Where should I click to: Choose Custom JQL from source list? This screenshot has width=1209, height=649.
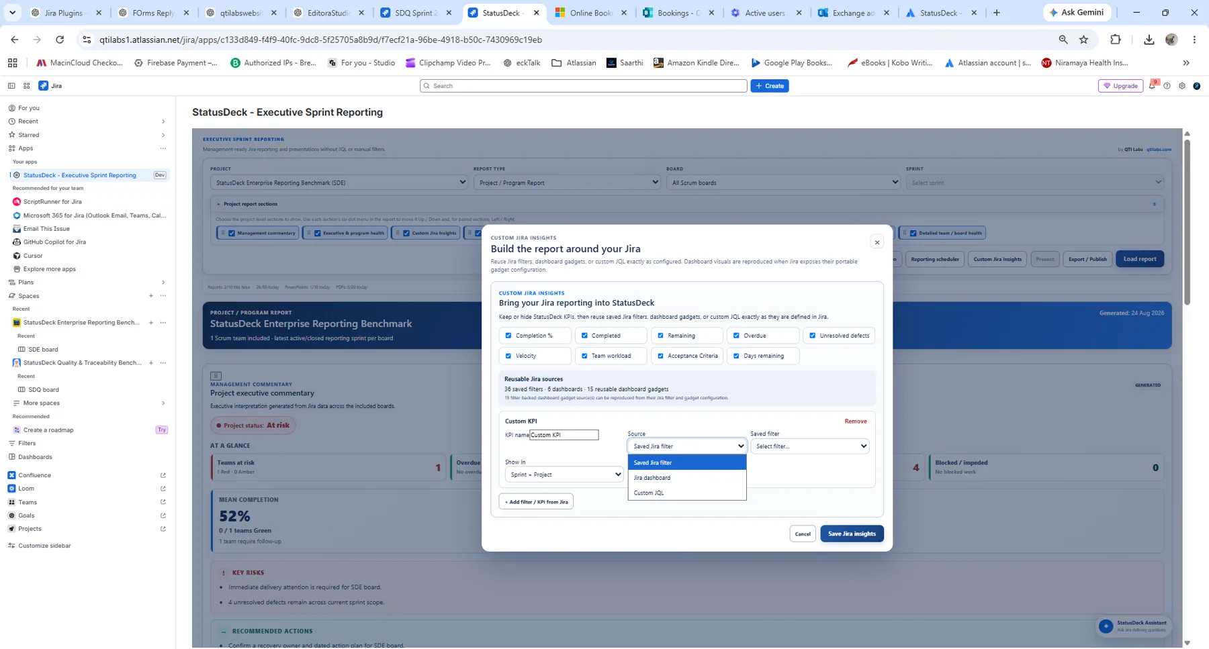pyautogui.click(x=687, y=493)
